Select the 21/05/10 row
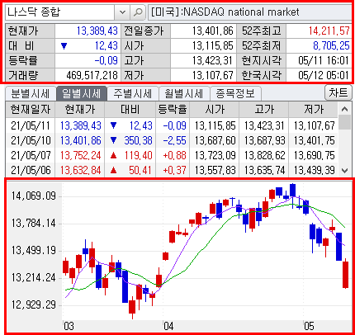The image size is (355, 335). coord(172,140)
